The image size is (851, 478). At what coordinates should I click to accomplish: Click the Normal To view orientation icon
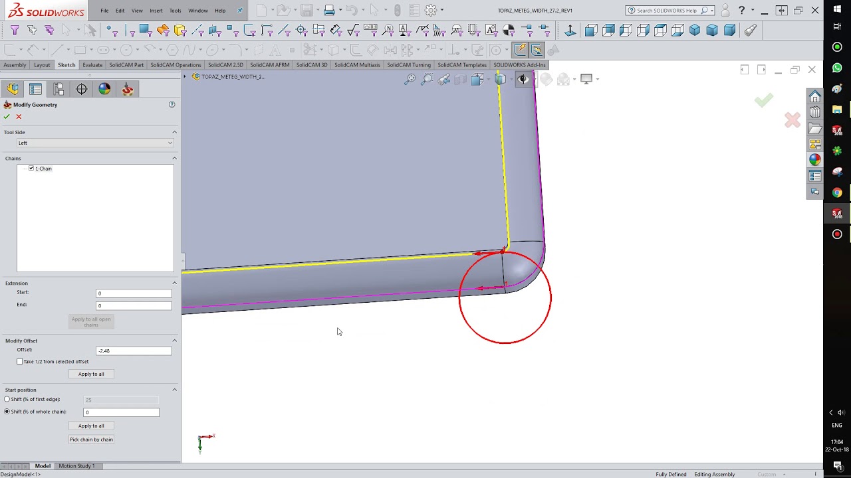click(x=570, y=30)
